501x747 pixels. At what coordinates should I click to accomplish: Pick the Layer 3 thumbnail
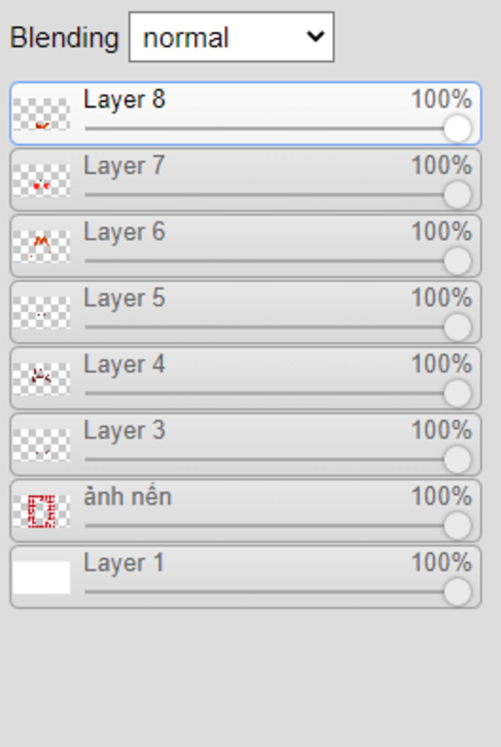point(42,445)
